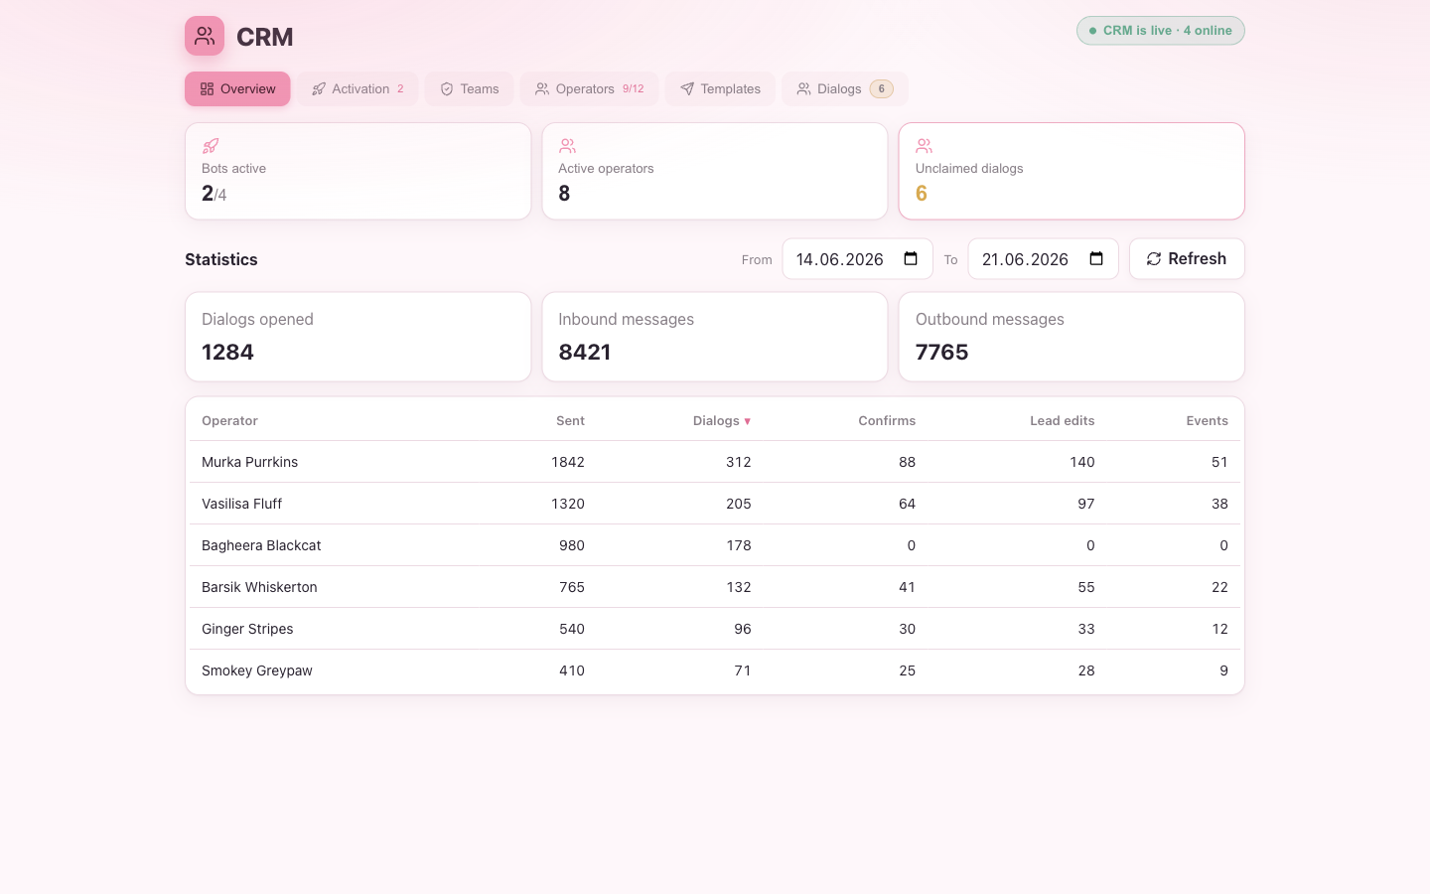Select operator Ginger Stripes
Image resolution: width=1430 pixels, height=894 pixels.
pyautogui.click(x=247, y=629)
